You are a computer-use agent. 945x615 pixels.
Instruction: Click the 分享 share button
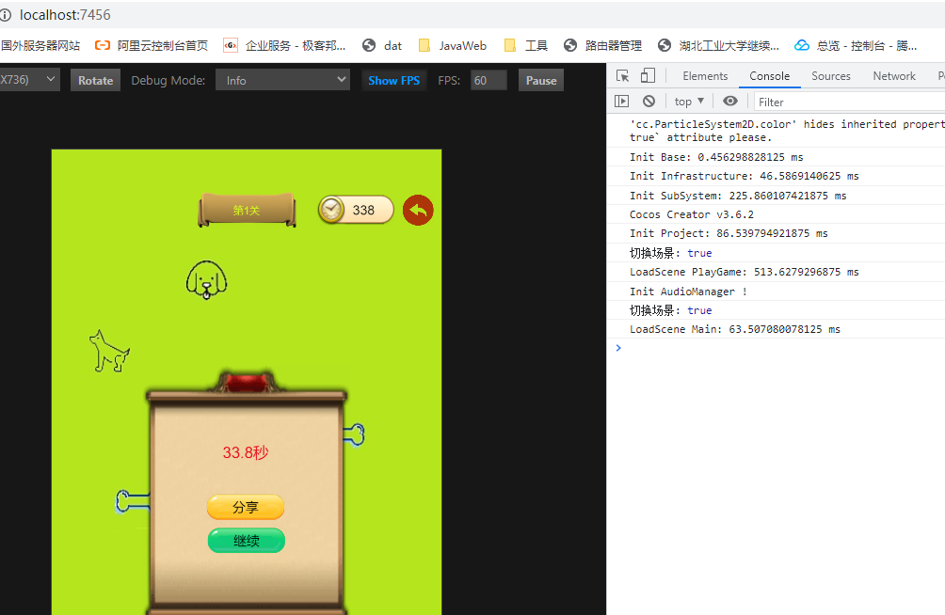[x=246, y=507]
